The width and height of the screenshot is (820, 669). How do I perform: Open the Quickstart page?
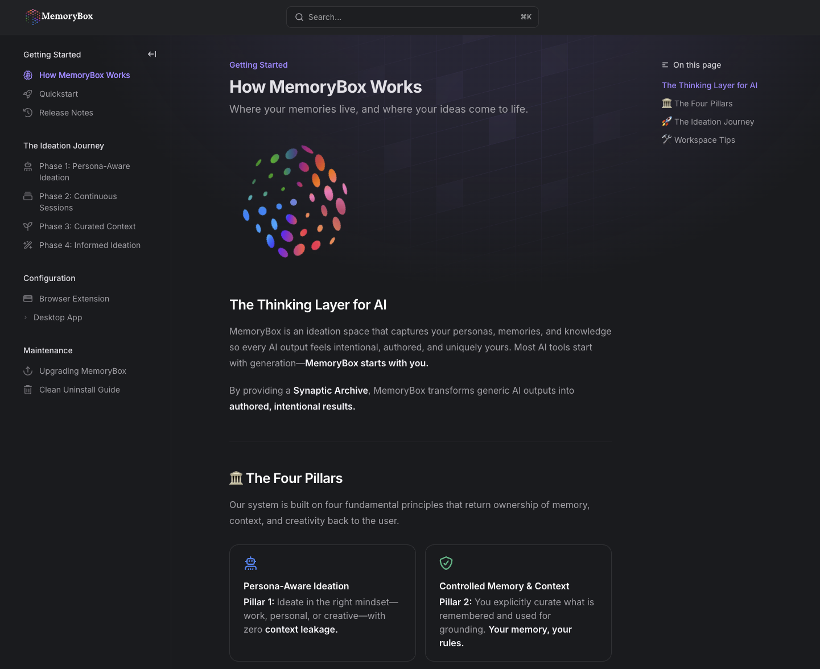pyautogui.click(x=59, y=94)
